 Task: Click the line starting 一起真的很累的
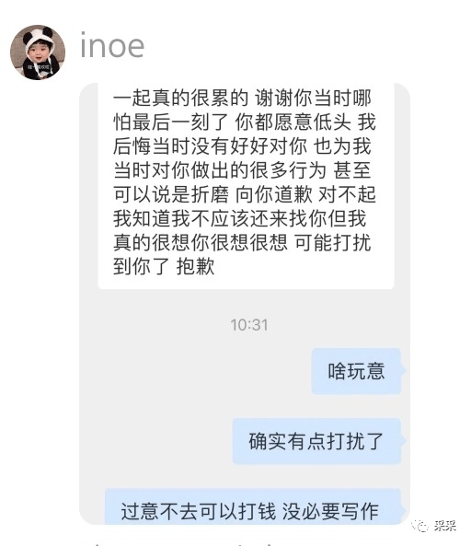pyautogui.click(x=243, y=98)
